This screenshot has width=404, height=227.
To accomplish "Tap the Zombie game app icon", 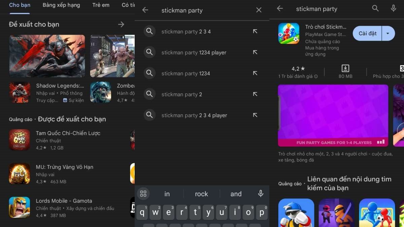I will click(101, 92).
